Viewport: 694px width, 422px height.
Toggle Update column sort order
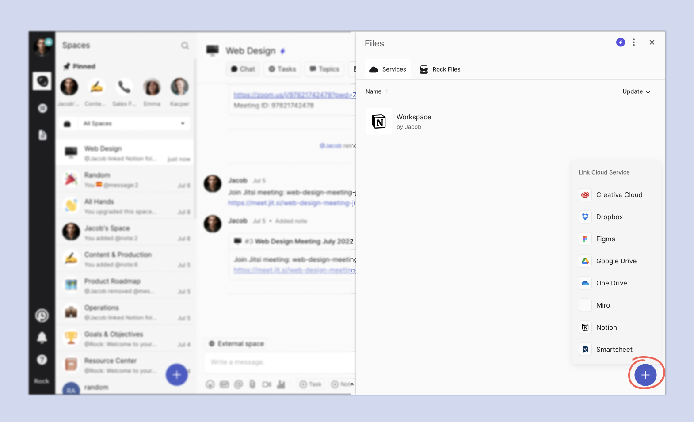[636, 91]
